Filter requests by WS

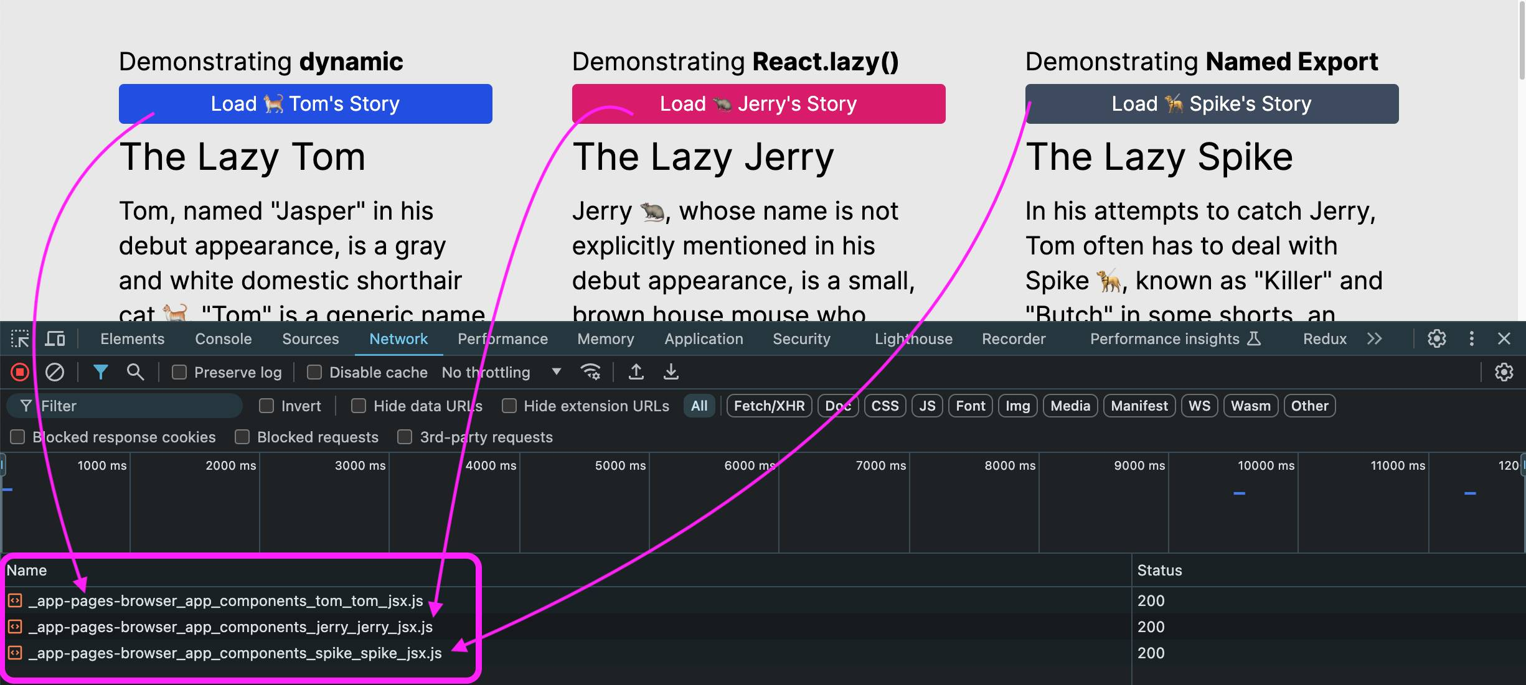(x=1199, y=406)
